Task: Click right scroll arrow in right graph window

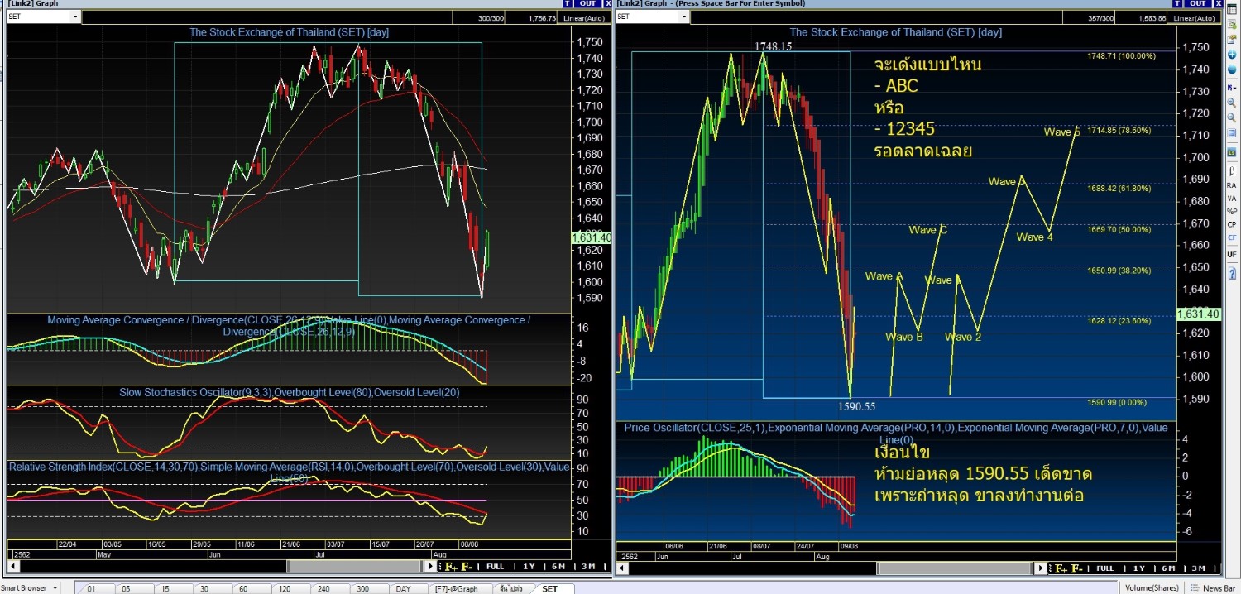Action: coord(1041,568)
